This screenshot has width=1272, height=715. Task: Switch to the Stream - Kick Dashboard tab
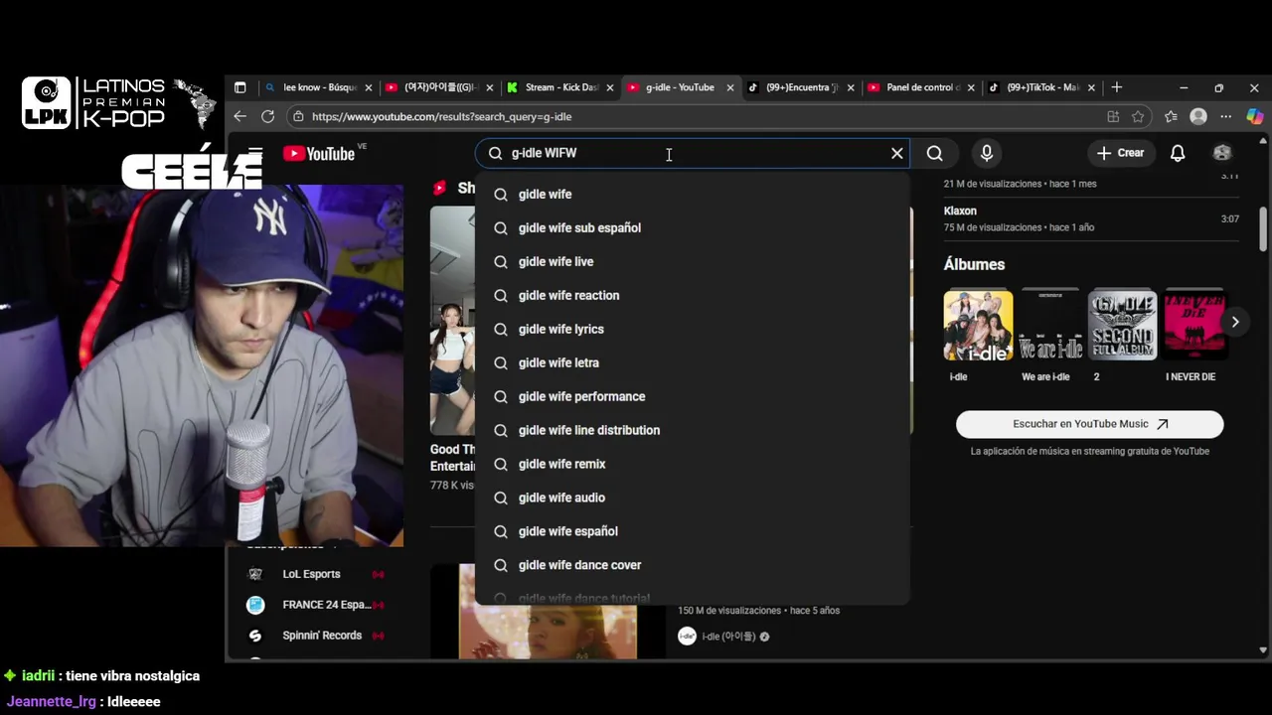click(560, 87)
